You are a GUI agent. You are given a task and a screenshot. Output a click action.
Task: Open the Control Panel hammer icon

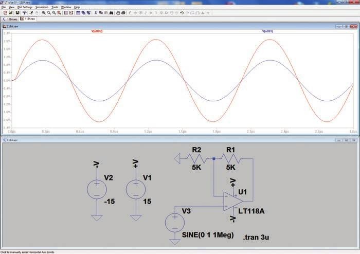tap(24, 13)
